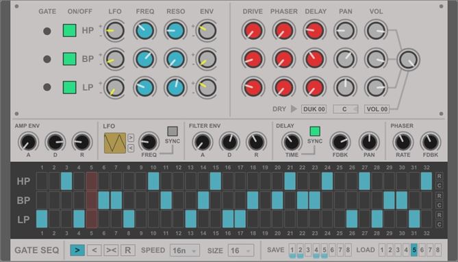Click the AMP ENV release R knob
This screenshot has width=458, height=262.
click(82, 142)
